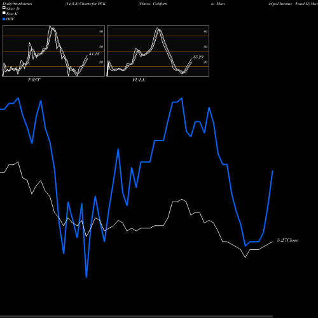Click the Daily Stochastics title text

[17, 4]
